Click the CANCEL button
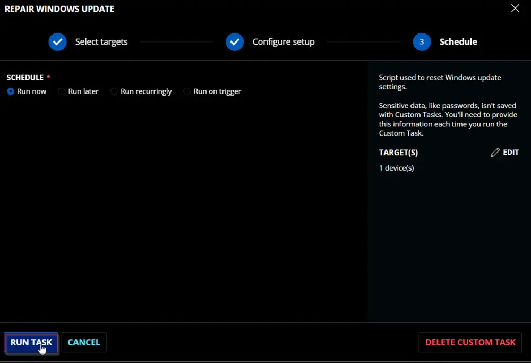The height and width of the screenshot is (363, 531). click(x=84, y=342)
